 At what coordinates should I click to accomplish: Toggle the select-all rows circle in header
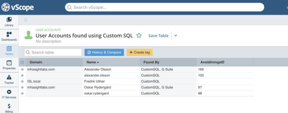coord(22,62)
